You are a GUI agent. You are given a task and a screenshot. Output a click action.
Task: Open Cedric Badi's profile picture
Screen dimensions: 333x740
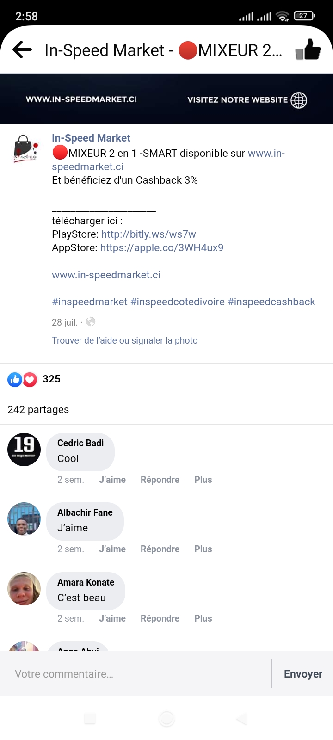click(x=24, y=450)
